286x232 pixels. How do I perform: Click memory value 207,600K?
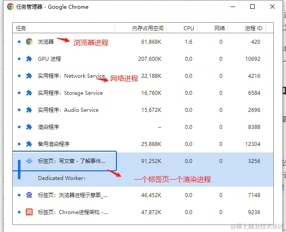(150, 59)
